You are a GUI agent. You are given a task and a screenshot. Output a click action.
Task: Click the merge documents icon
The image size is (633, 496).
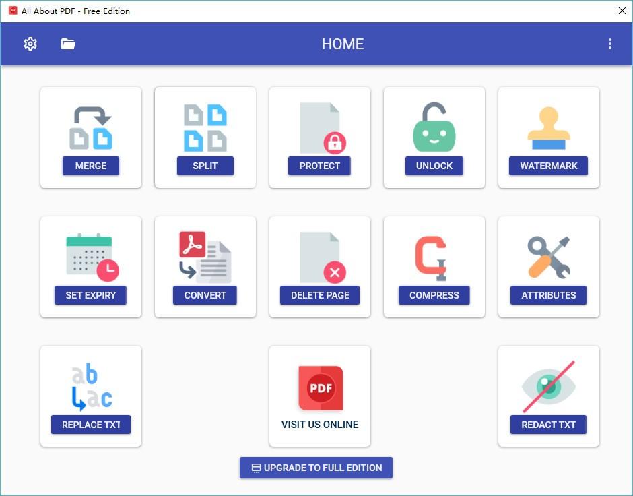coord(91,128)
